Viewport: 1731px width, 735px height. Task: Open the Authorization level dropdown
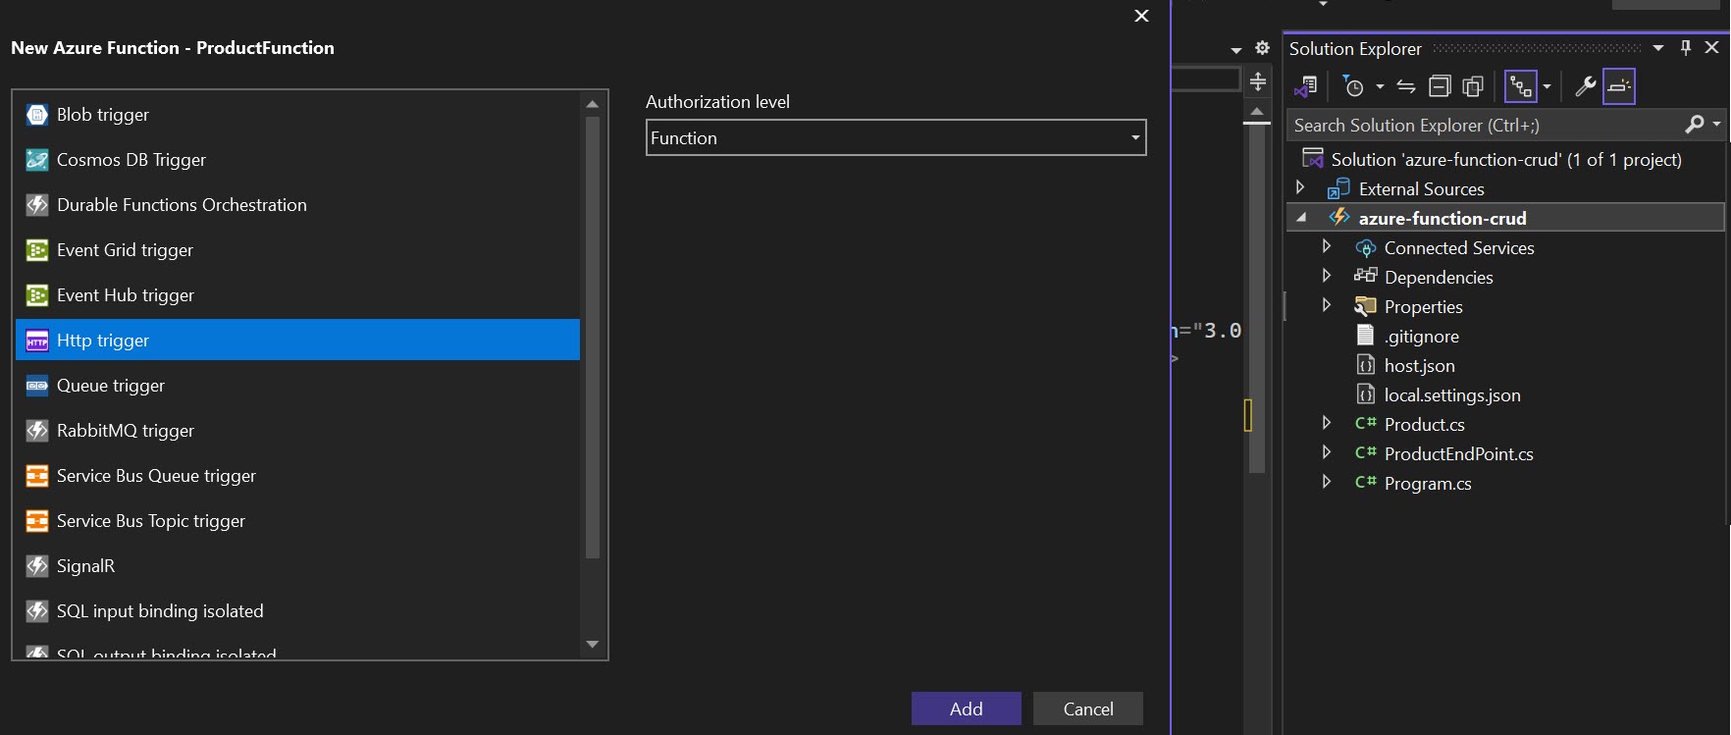[895, 138]
